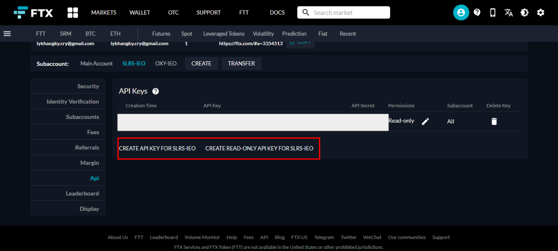Click the FTX logo
The height and width of the screenshot is (251, 558).
33,12
